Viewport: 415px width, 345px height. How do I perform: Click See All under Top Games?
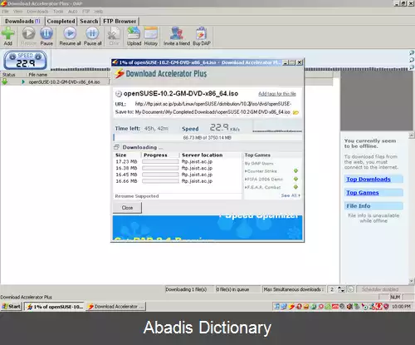click(x=290, y=195)
